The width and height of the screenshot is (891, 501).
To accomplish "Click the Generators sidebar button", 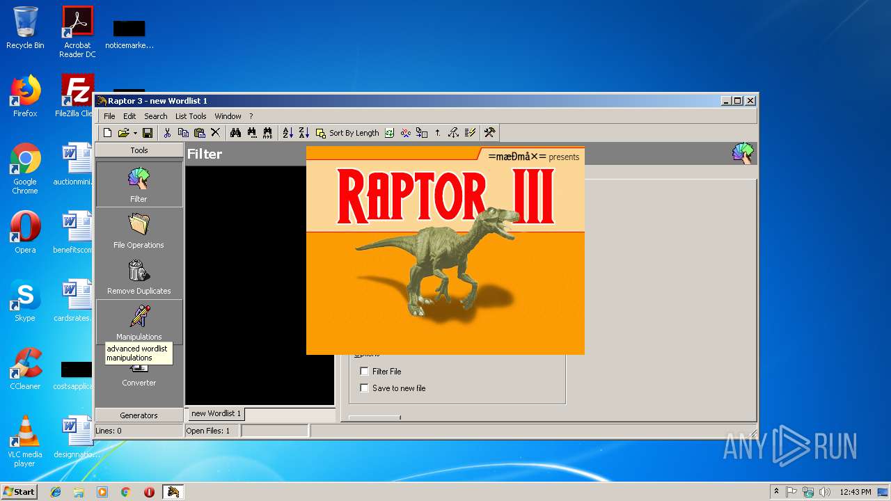I will point(139,415).
